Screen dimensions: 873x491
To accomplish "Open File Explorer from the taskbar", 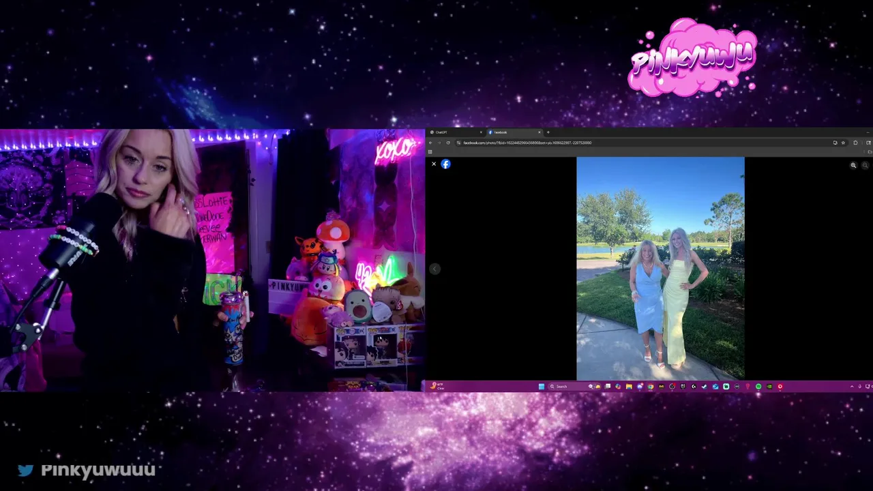I will point(629,387).
